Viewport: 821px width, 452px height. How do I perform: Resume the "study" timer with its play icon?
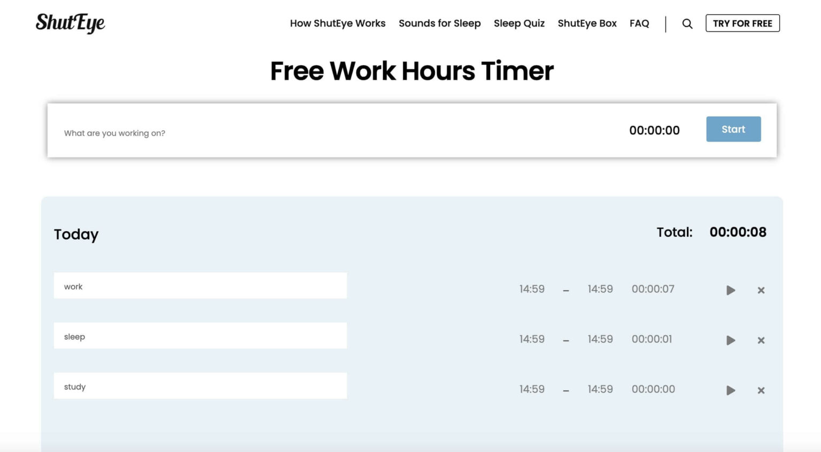pyautogui.click(x=730, y=390)
